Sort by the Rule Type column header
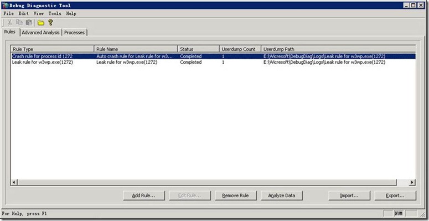The image size is (429, 221). (52, 49)
